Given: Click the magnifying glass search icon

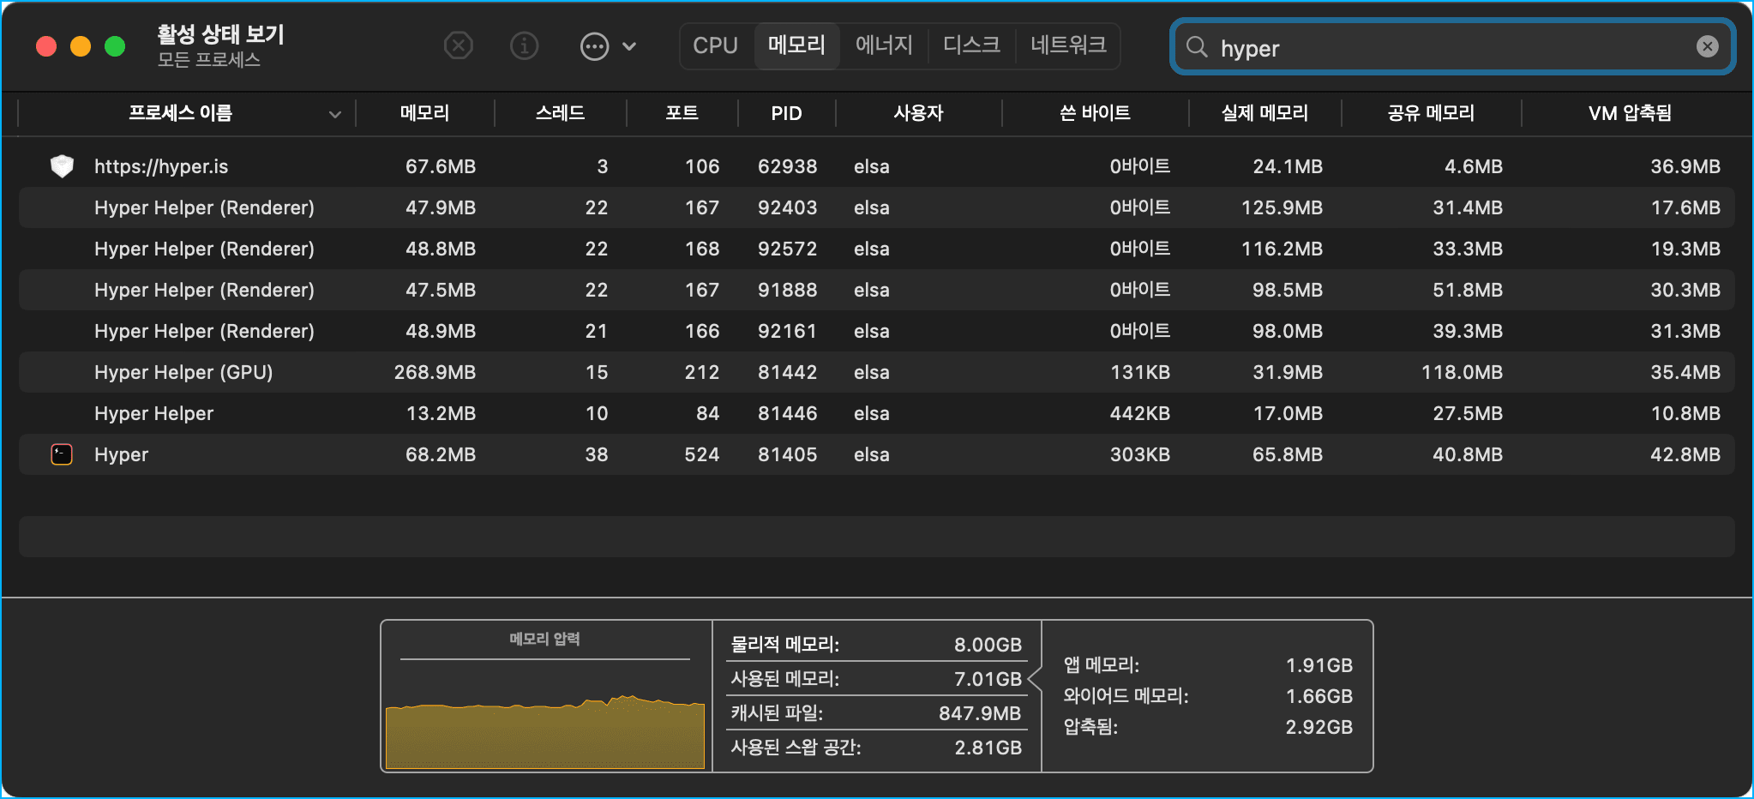Looking at the screenshot, I should [x=1197, y=46].
